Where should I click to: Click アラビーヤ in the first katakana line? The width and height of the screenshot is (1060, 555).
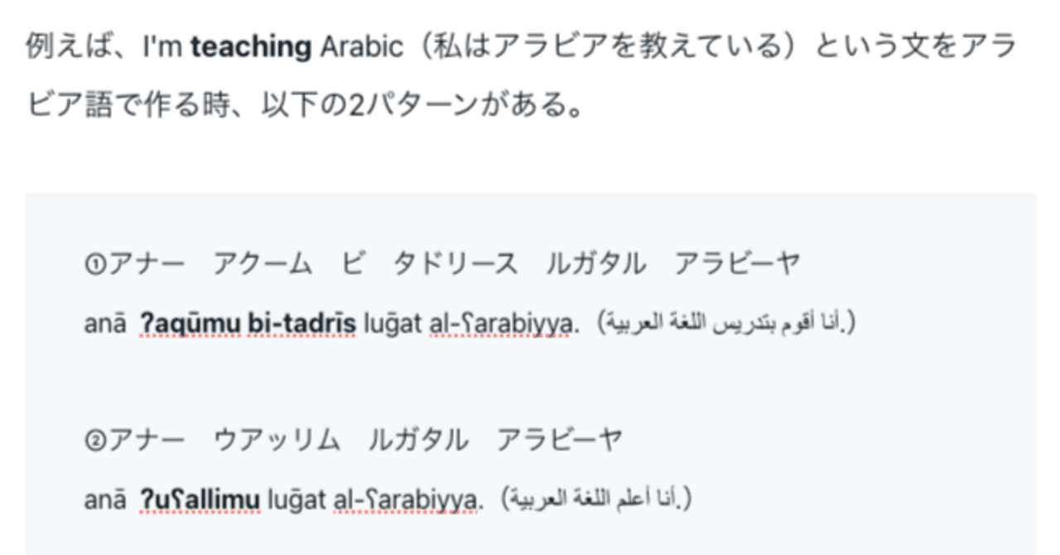(x=736, y=265)
